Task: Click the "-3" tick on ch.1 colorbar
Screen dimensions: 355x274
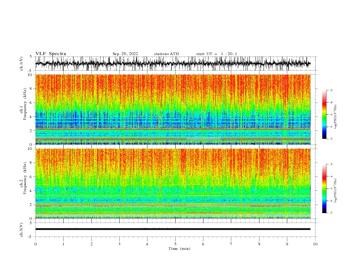Action: pos(331,90)
